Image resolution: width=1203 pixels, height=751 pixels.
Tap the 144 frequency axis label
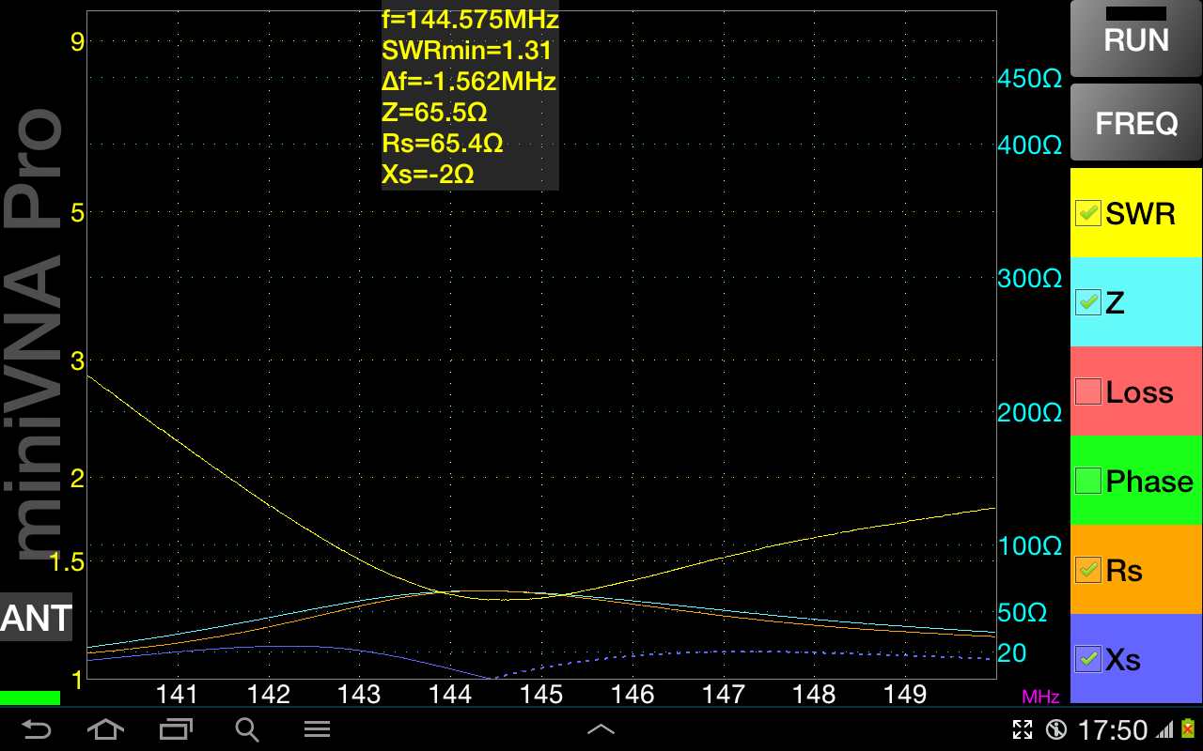pyautogui.click(x=450, y=694)
